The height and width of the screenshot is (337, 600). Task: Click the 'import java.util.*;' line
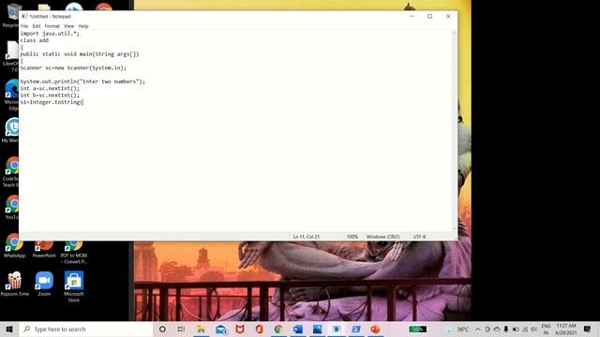click(50, 34)
